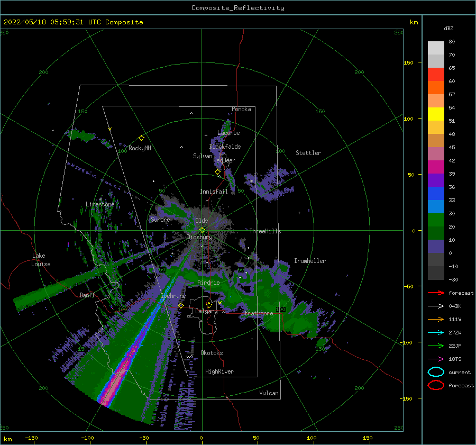This screenshot has width=476, height=445.
Task: Select the orange 111V arrow icon
Action: 436,319
